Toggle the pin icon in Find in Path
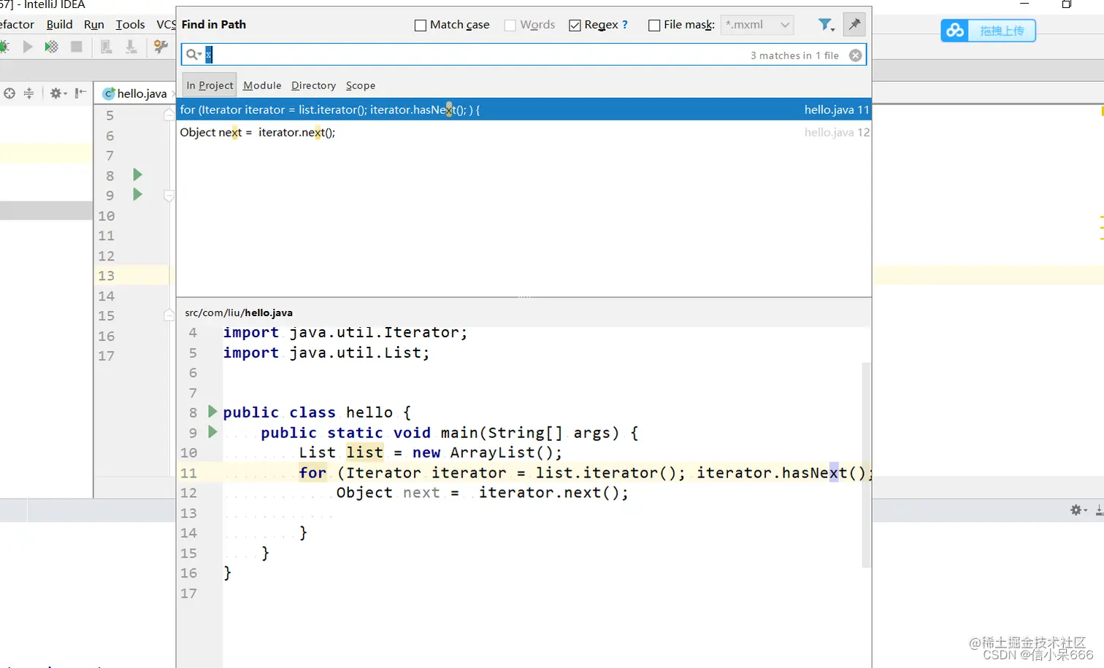This screenshot has width=1104, height=668. 854,24
